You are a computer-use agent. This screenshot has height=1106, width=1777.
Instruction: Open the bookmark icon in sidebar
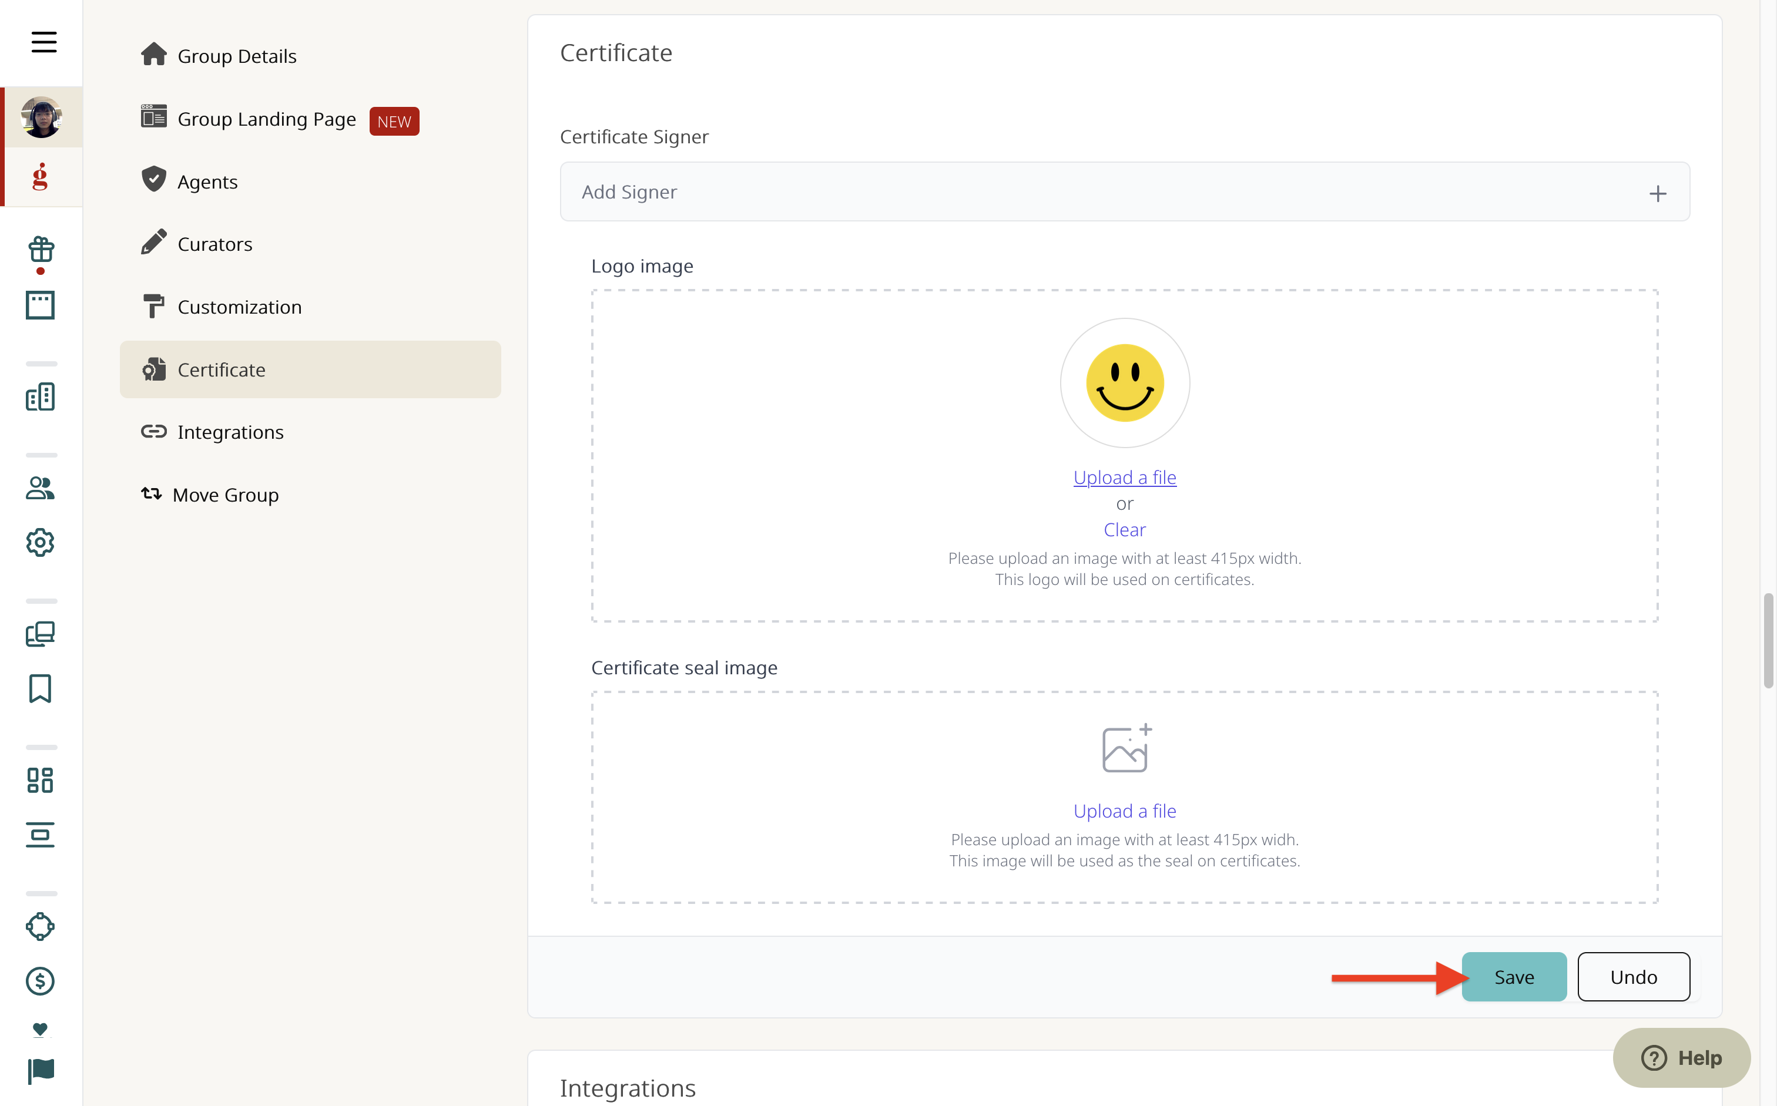(x=41, y=688)
